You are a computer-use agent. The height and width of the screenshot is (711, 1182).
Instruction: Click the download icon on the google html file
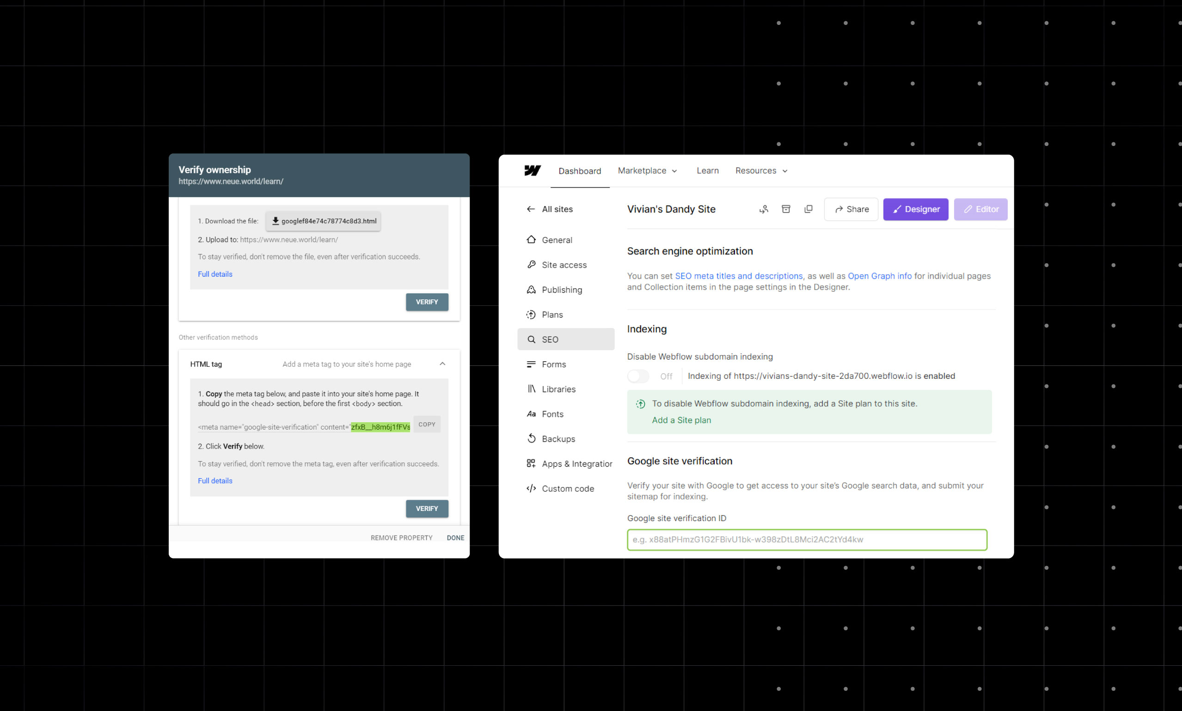point(276,221)
